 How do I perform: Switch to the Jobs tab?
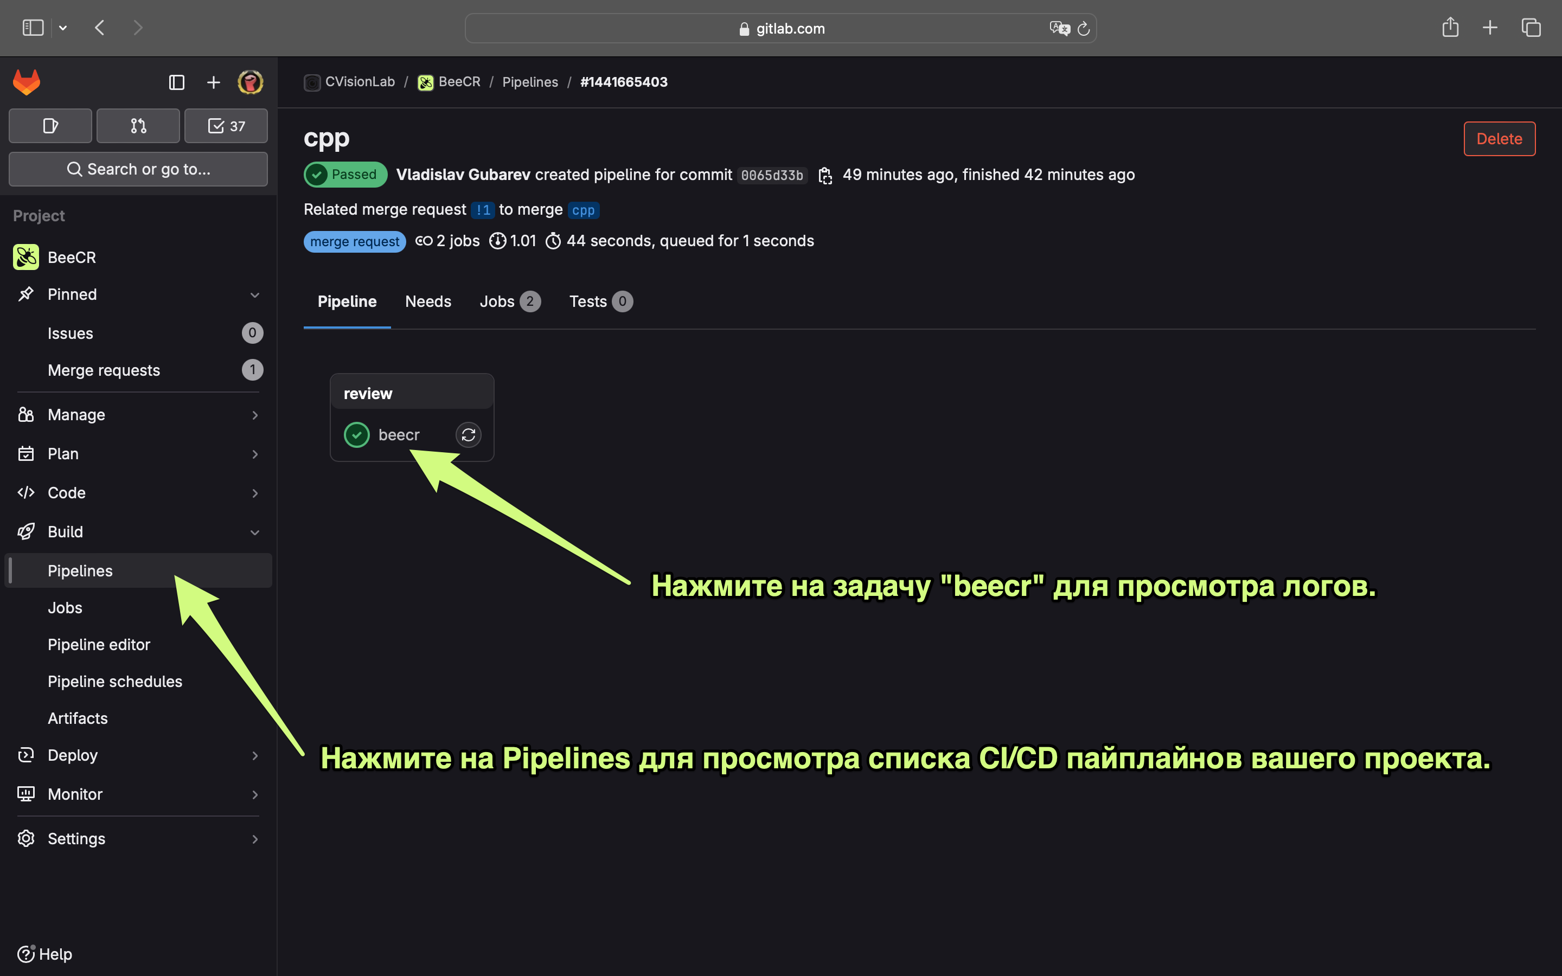point(497,301)
